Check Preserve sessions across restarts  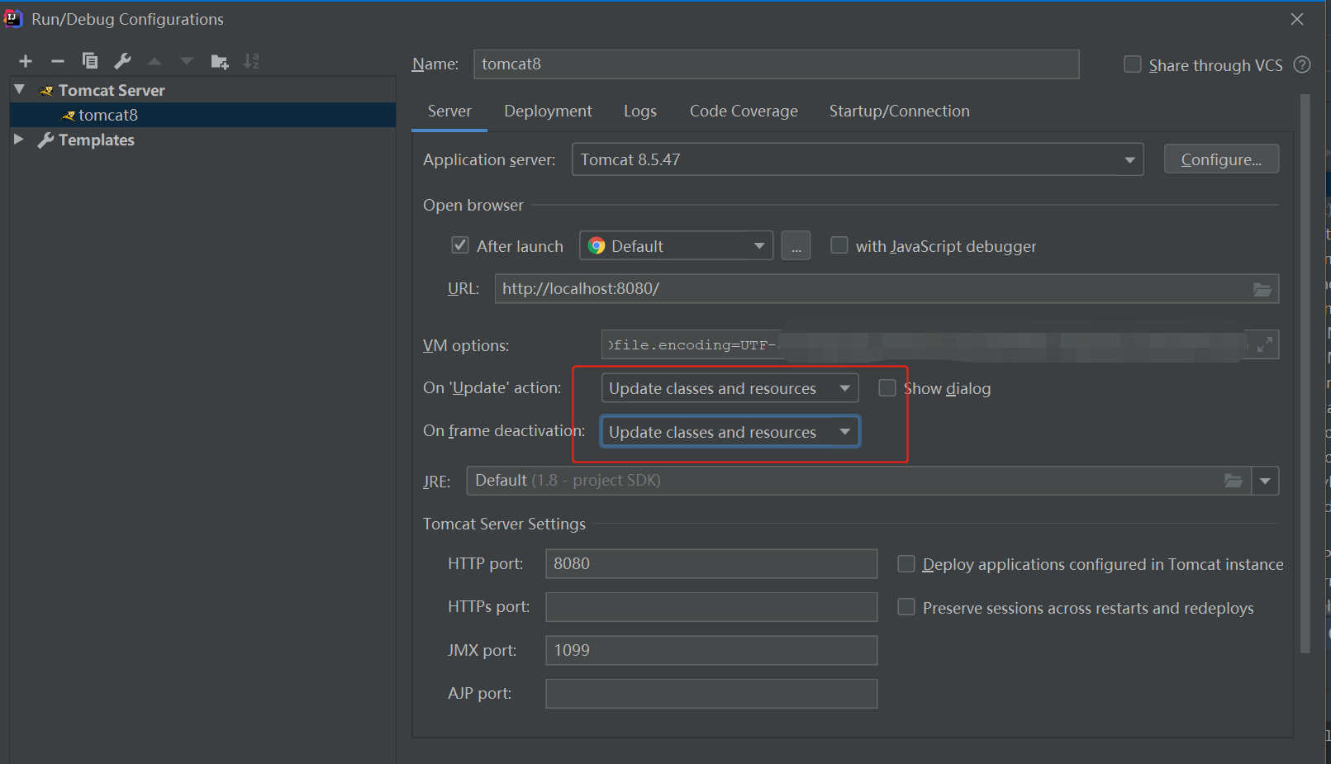(906, 607)
